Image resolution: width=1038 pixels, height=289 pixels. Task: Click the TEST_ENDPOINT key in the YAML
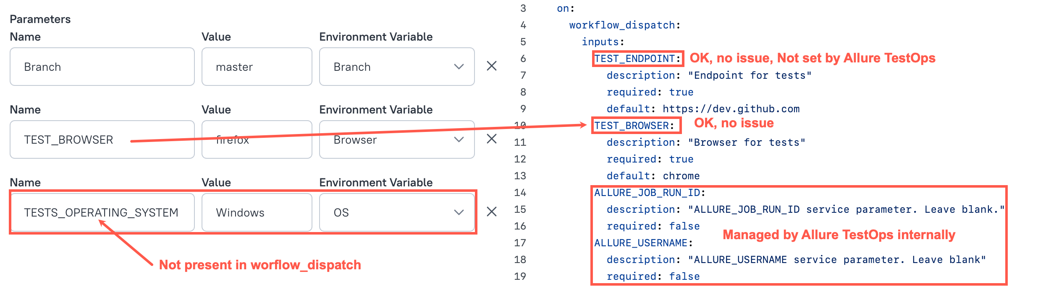[637, 59]
